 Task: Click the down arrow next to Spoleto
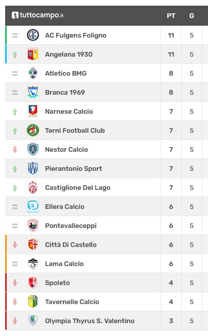point(15,283)
